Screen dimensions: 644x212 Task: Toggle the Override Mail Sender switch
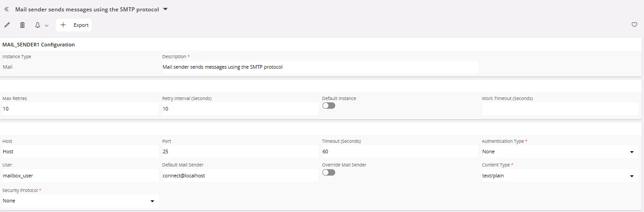(328, 172)
